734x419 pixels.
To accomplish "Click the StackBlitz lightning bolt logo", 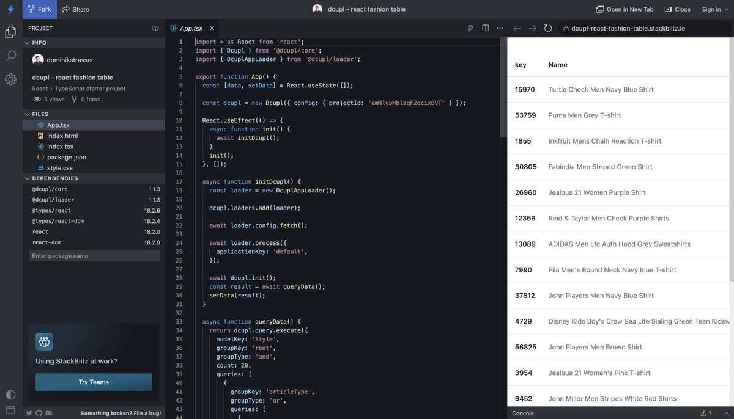I will [10, 9].
